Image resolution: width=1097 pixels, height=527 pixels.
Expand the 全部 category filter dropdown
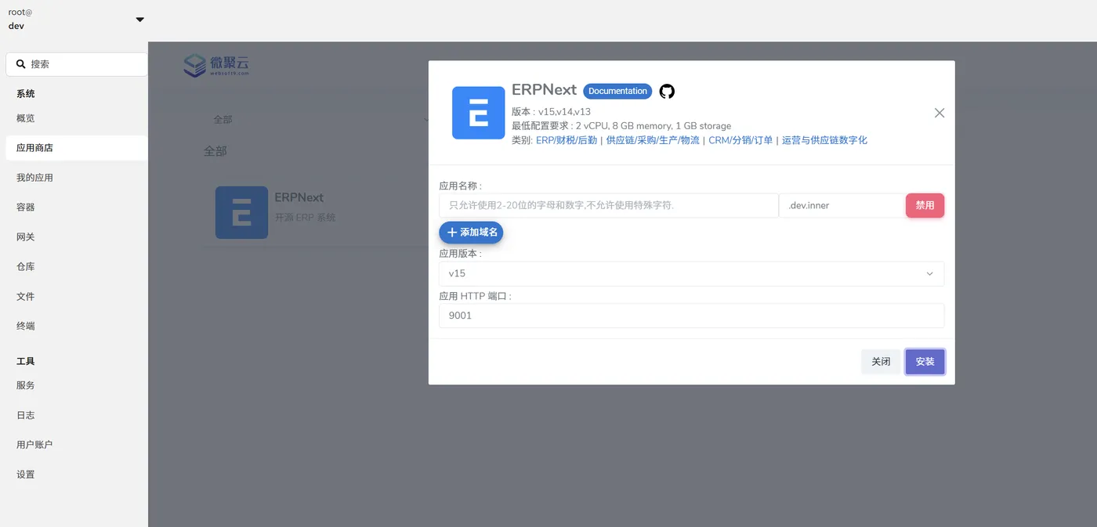click(x=321, y=120)
